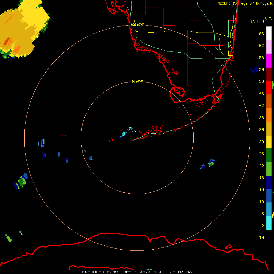This screenshot has height=274, width=274.
Task: Click the magenta legend swatch
Action: [269, 61]
